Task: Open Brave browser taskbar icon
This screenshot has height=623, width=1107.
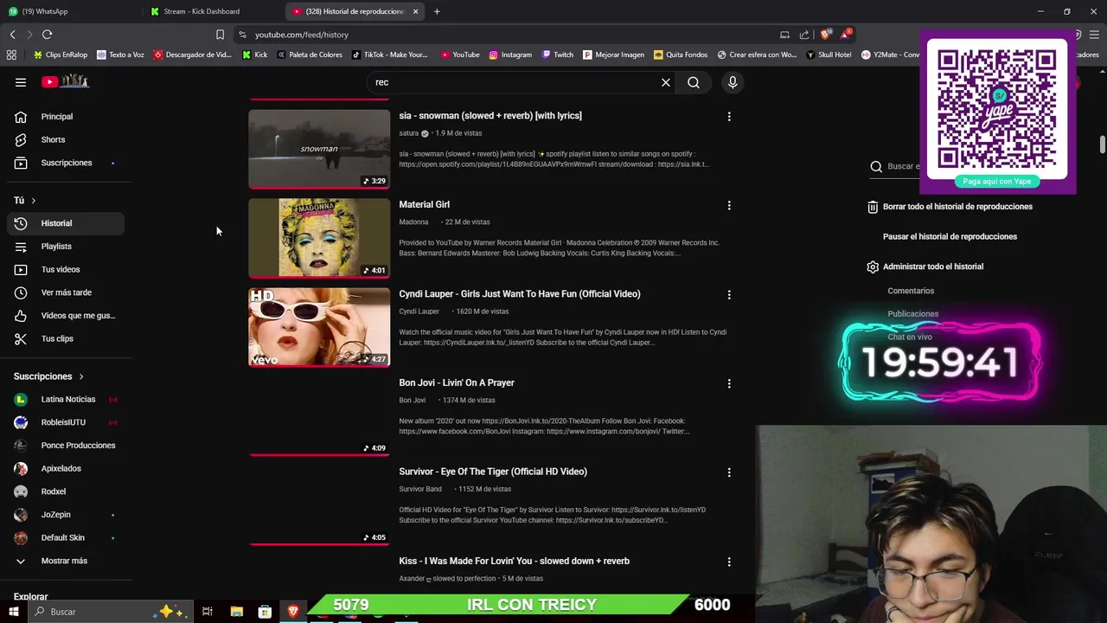Action: [293, 612]
